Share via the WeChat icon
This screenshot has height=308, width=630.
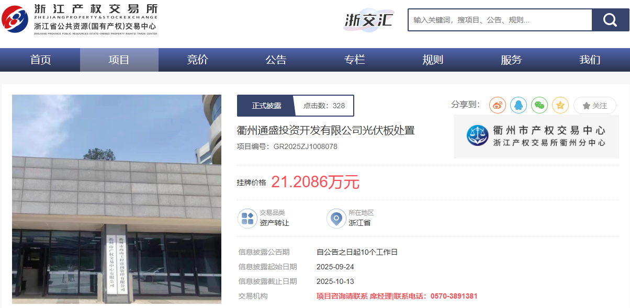[x=539, y=105]
